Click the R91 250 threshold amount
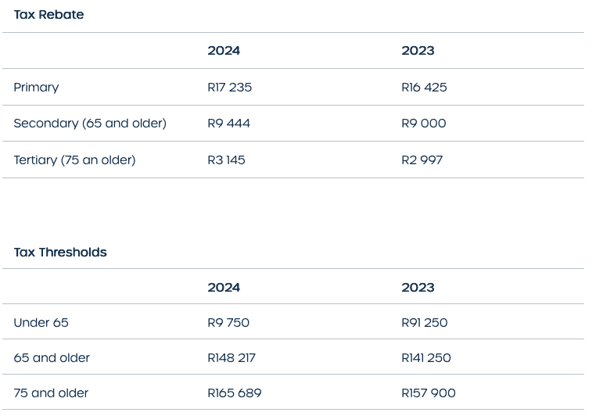 (x=425, y=323)
